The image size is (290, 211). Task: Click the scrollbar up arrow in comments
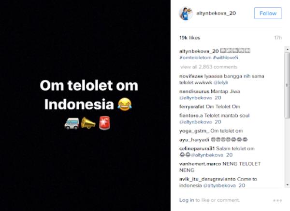click(287, 49)
